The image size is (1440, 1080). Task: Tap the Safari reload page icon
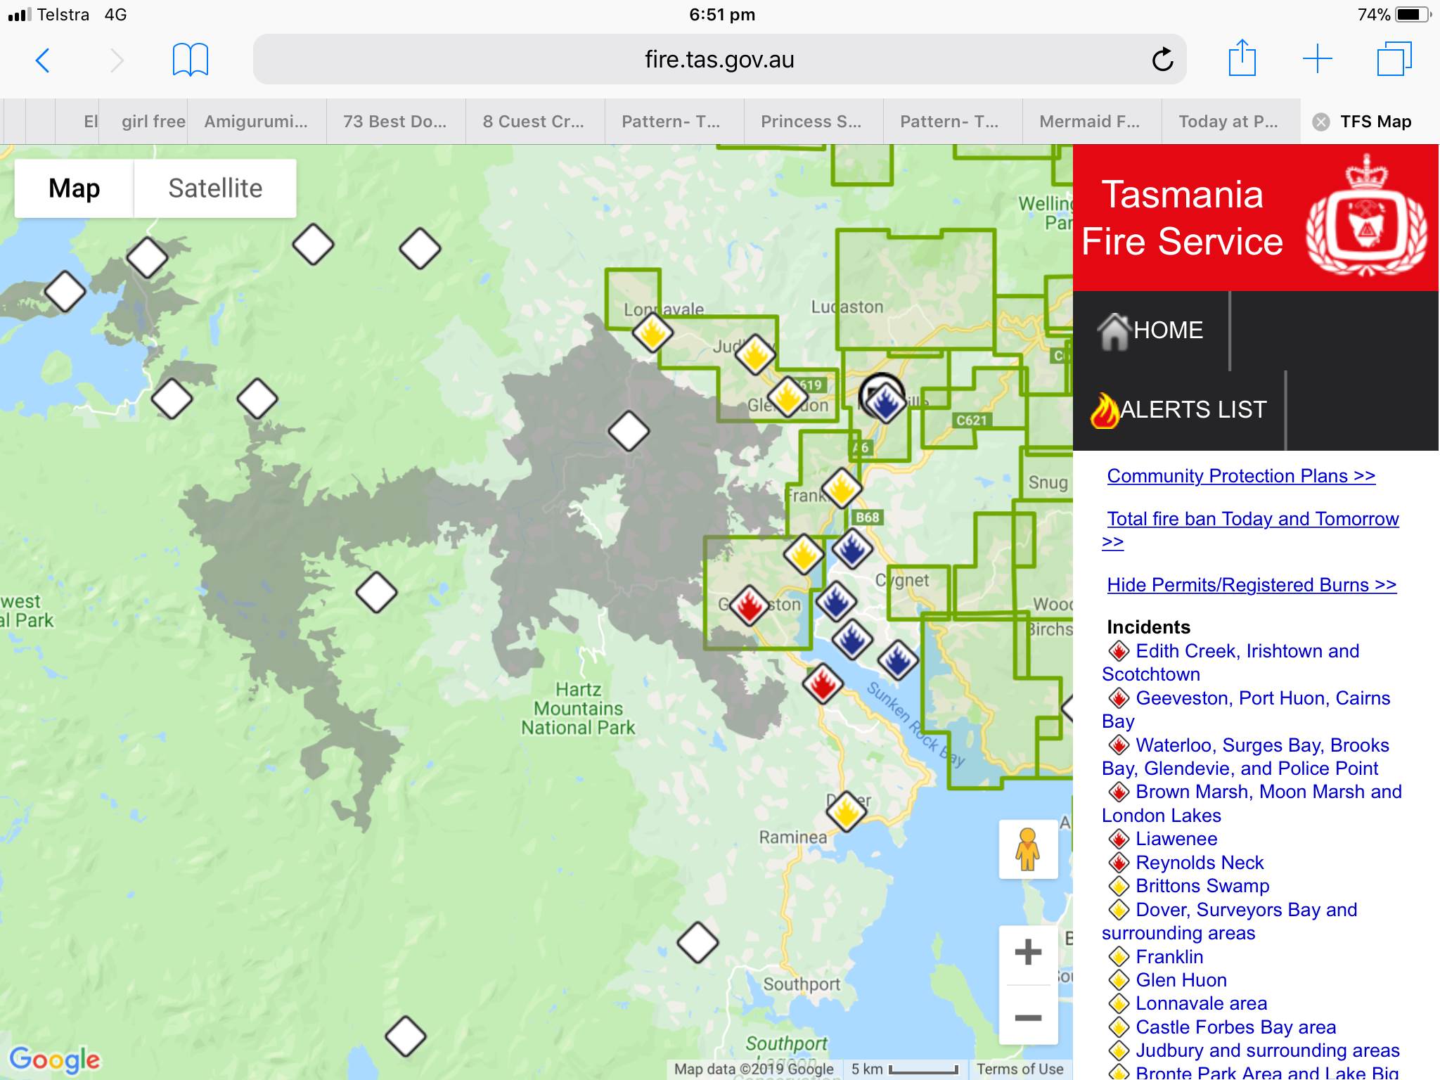1162,60
